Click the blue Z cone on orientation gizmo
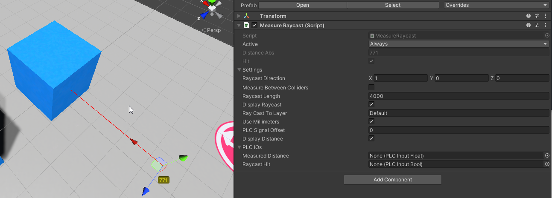552x198 pixels. (x=204, y=15)
